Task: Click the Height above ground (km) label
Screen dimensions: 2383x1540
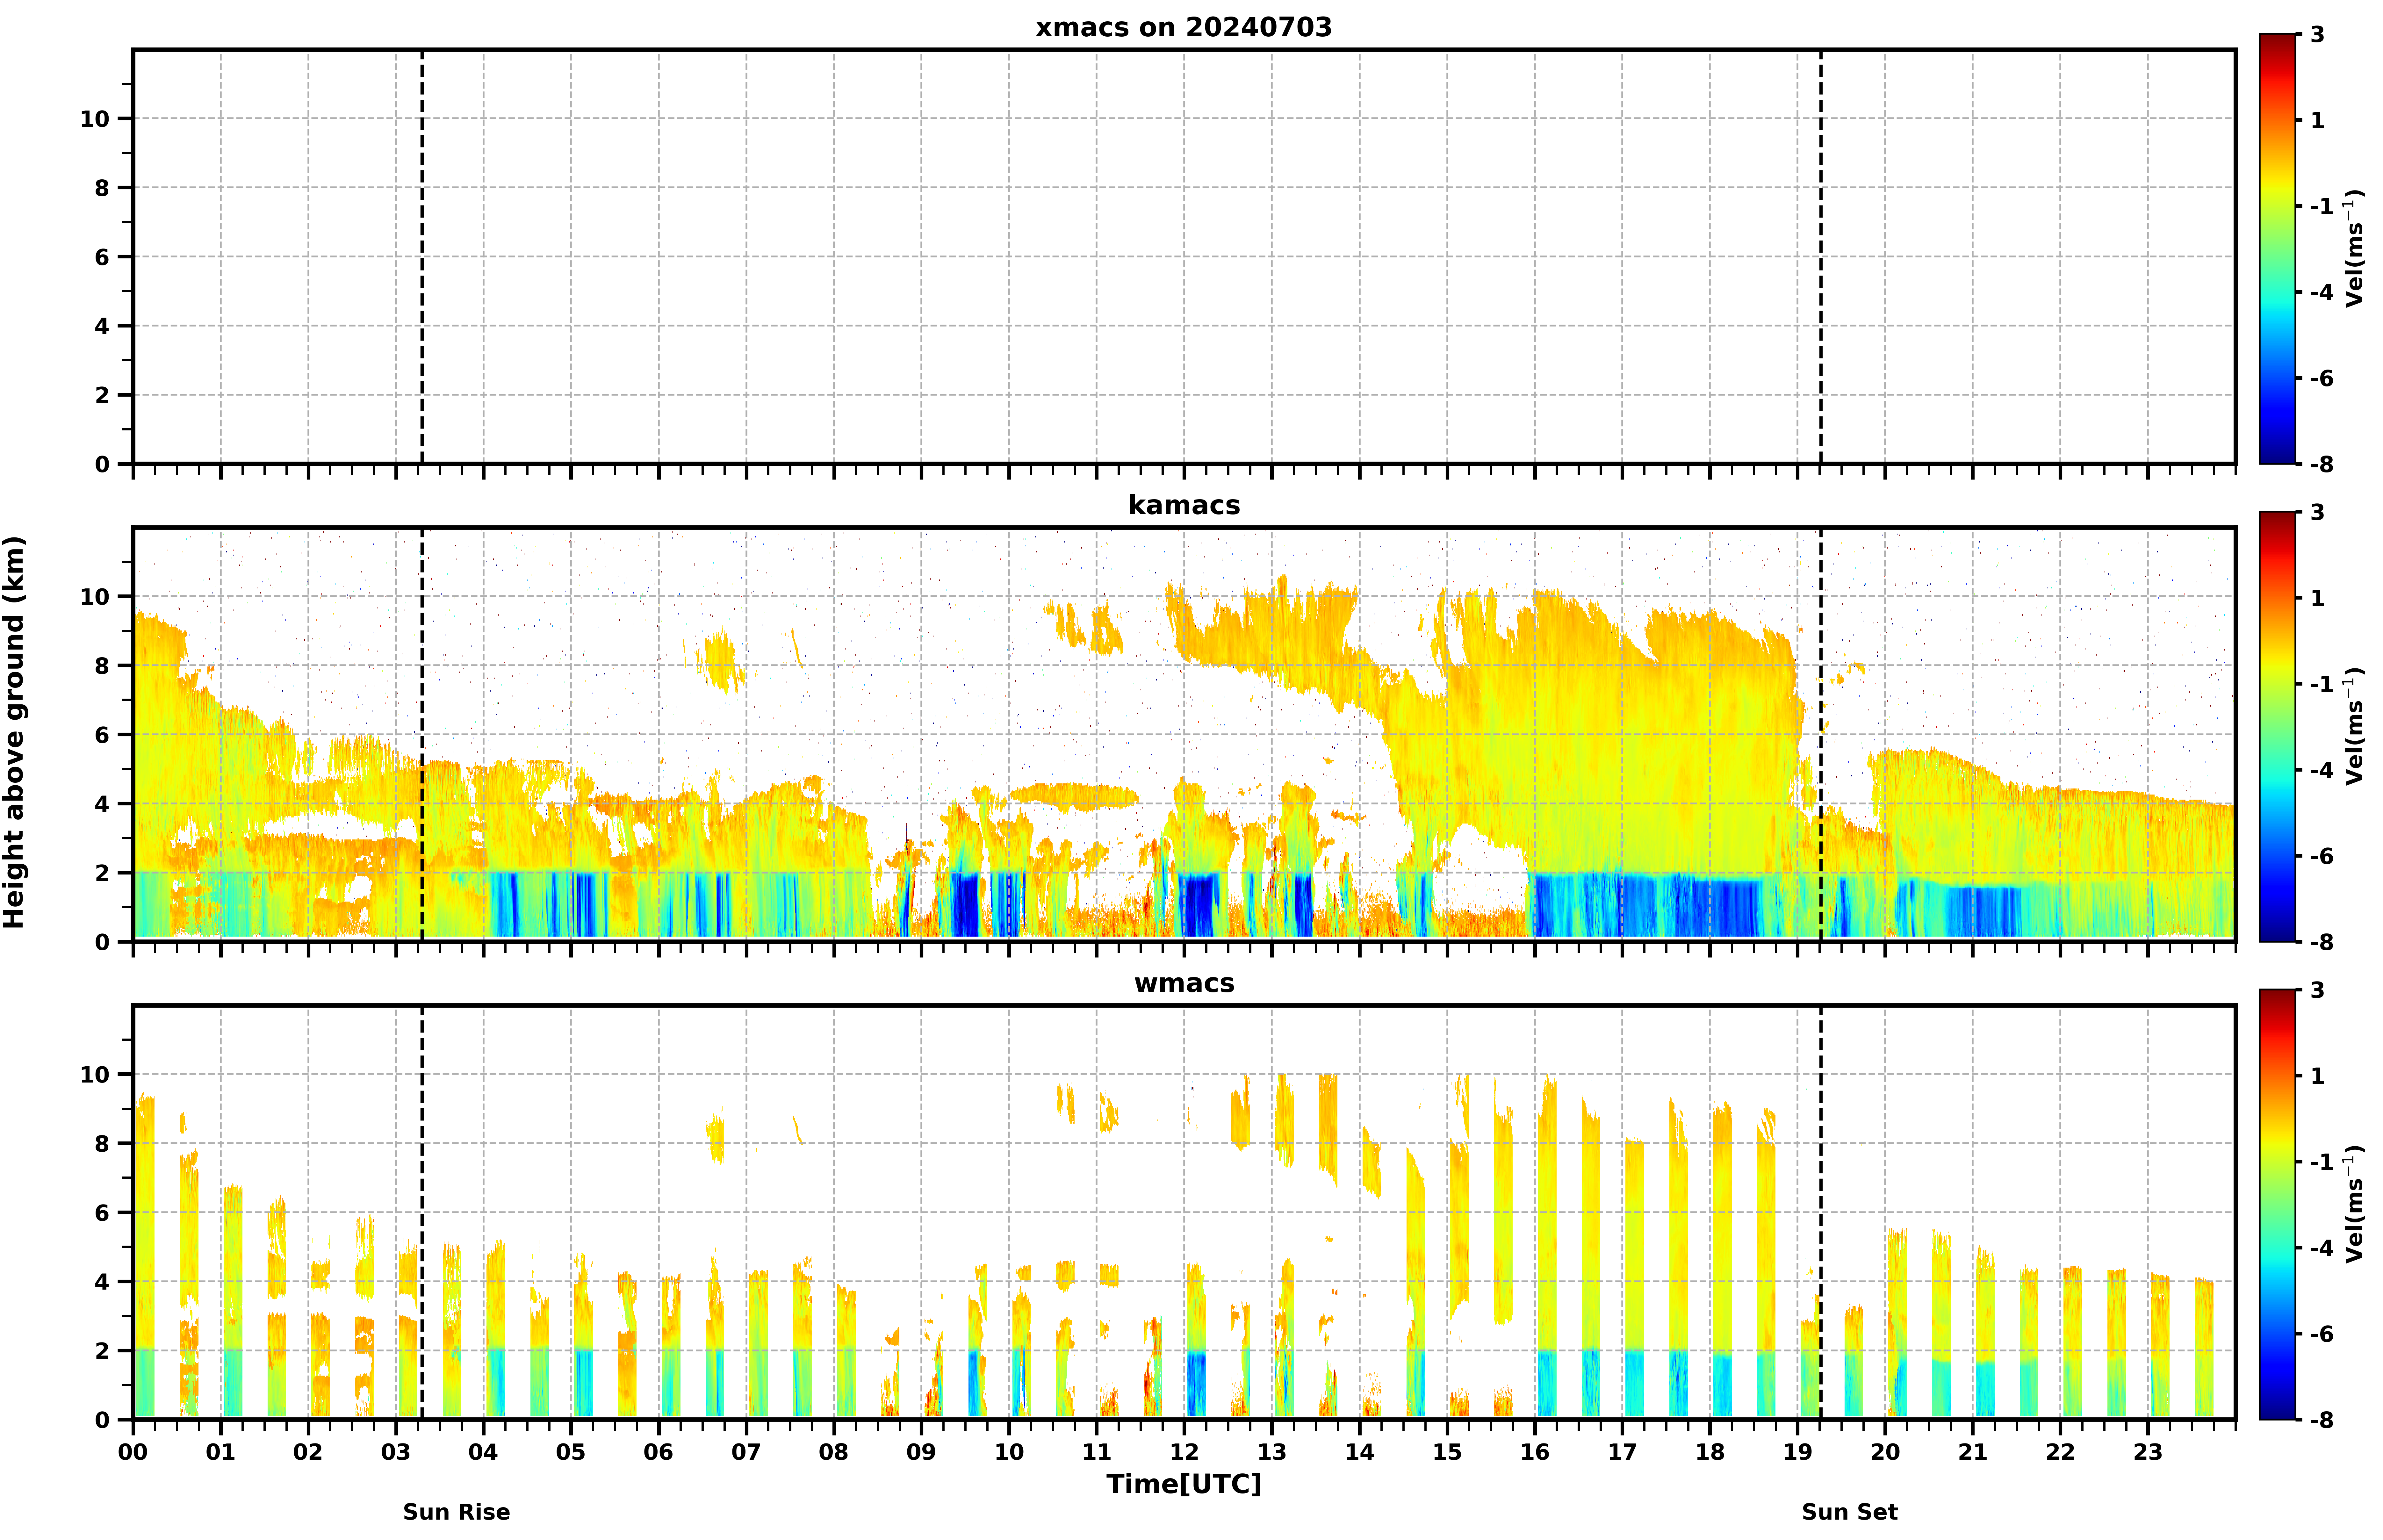Action: [x=14, y=732]
